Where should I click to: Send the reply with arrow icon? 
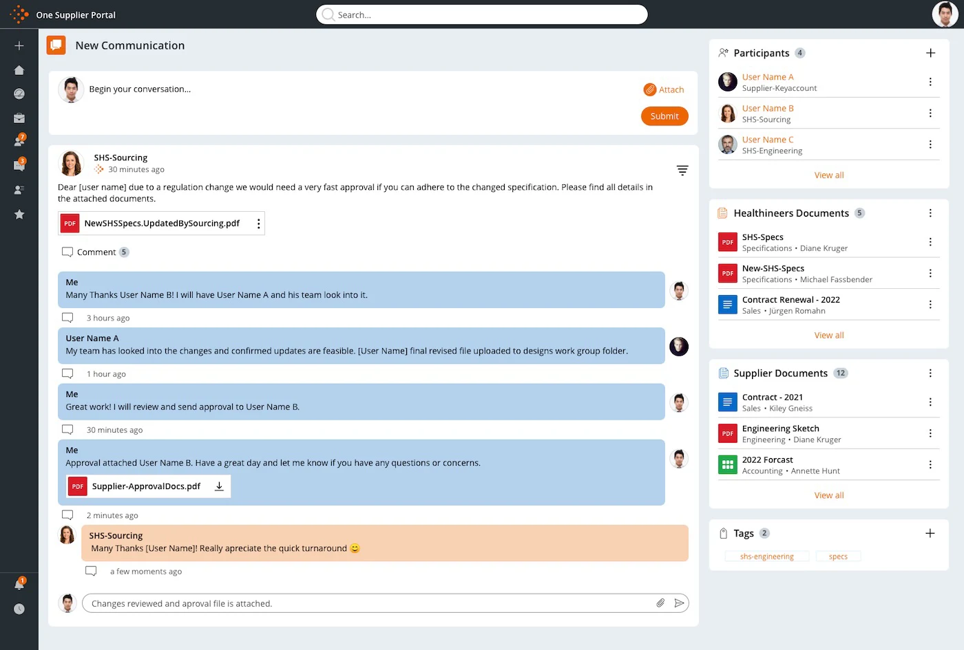coord(679,603)
